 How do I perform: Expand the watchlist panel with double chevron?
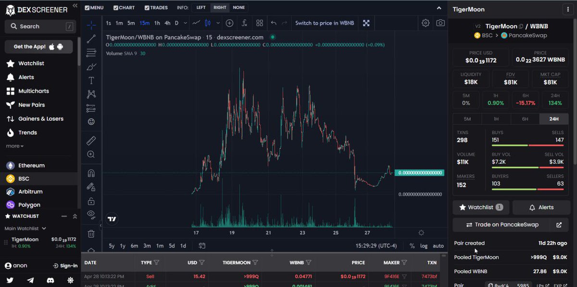click(75, 216)
